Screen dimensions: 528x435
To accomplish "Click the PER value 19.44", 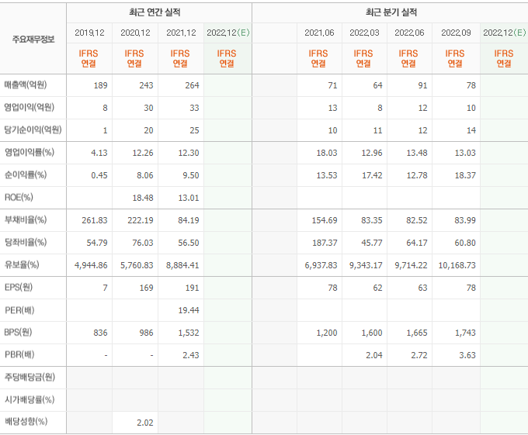I will point(189,310).
